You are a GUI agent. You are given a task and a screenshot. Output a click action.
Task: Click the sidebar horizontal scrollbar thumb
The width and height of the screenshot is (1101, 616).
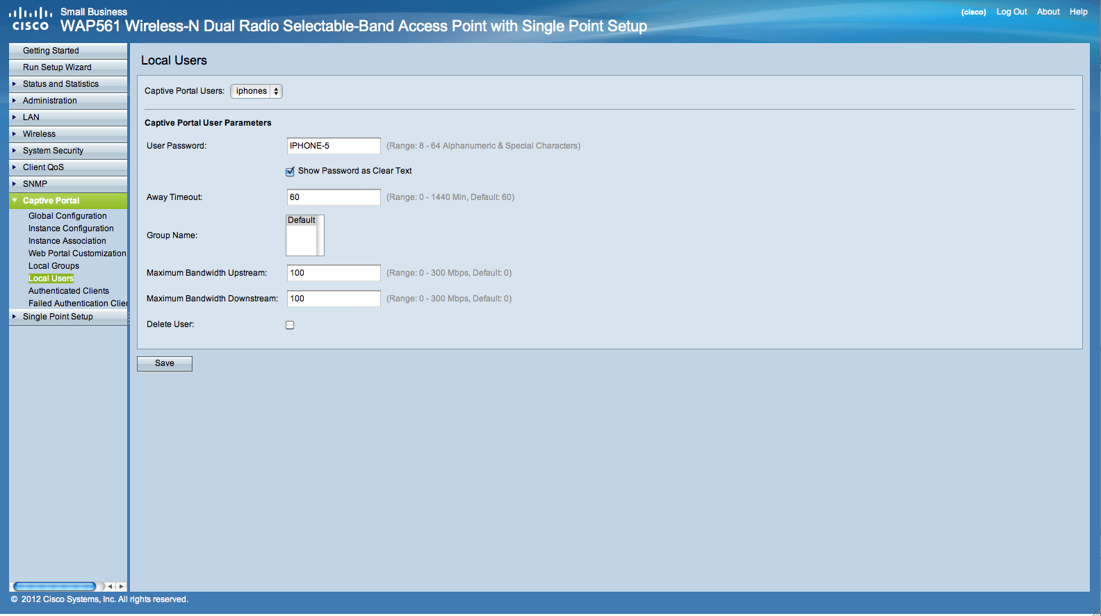(54, 587)
